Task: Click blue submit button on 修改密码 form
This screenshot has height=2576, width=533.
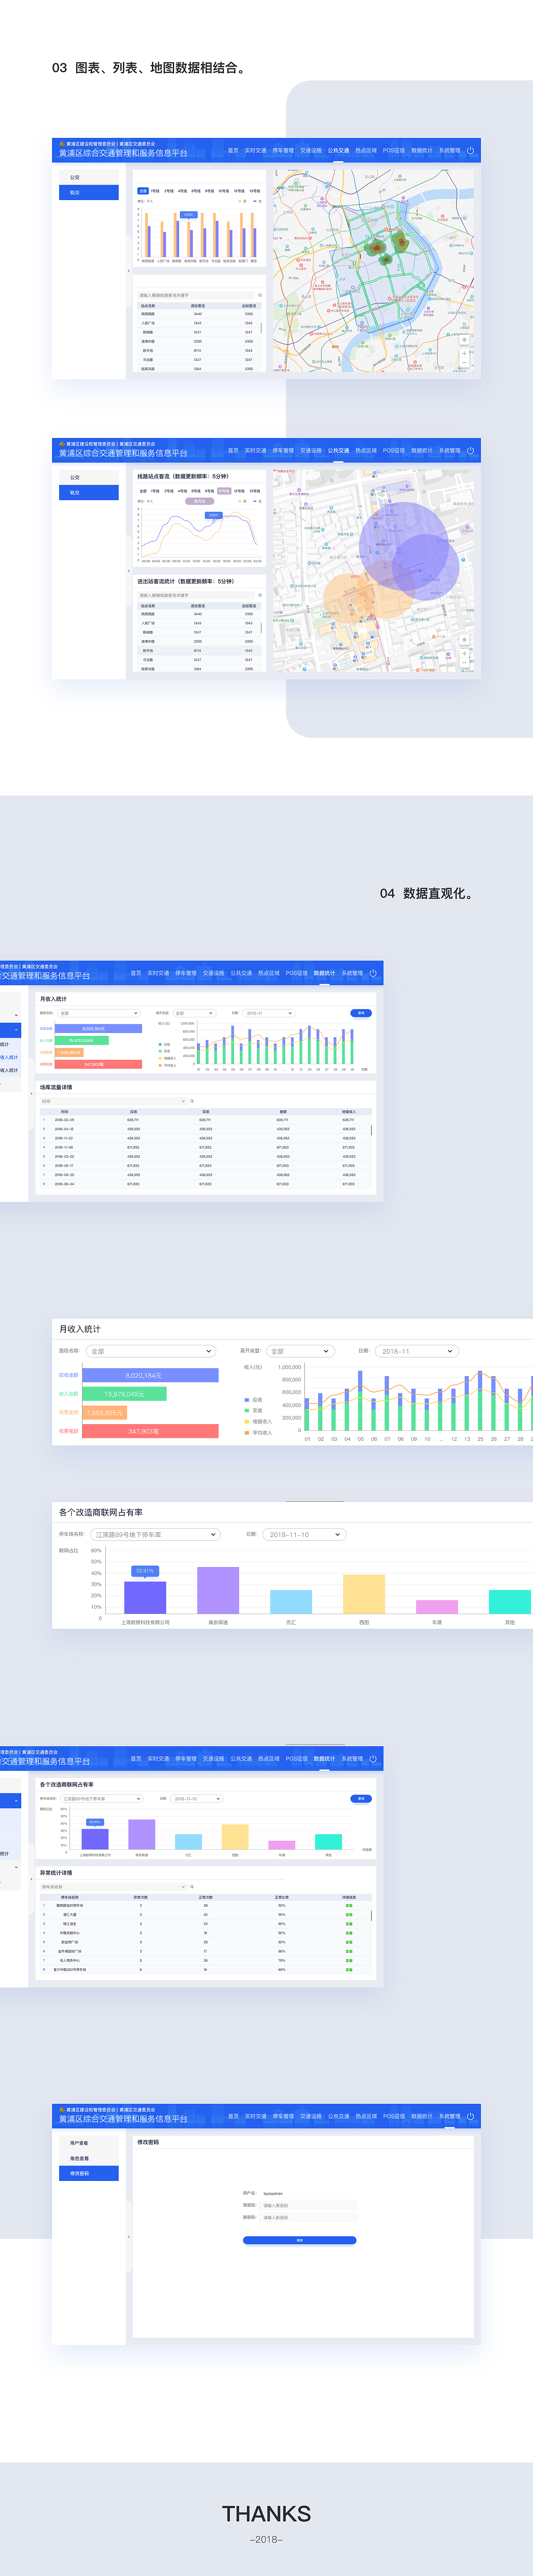Action: [x=299, y=2241]
